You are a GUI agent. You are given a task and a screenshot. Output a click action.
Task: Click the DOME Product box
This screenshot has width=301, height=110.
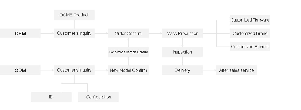pos(74,15)
